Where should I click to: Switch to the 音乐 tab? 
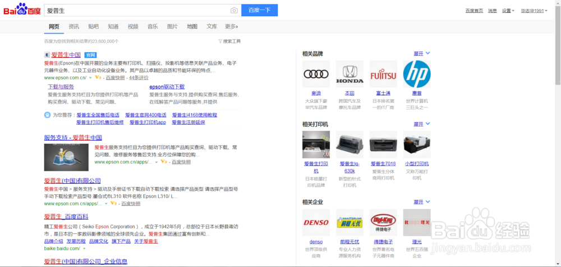click(x=153, y=26)
